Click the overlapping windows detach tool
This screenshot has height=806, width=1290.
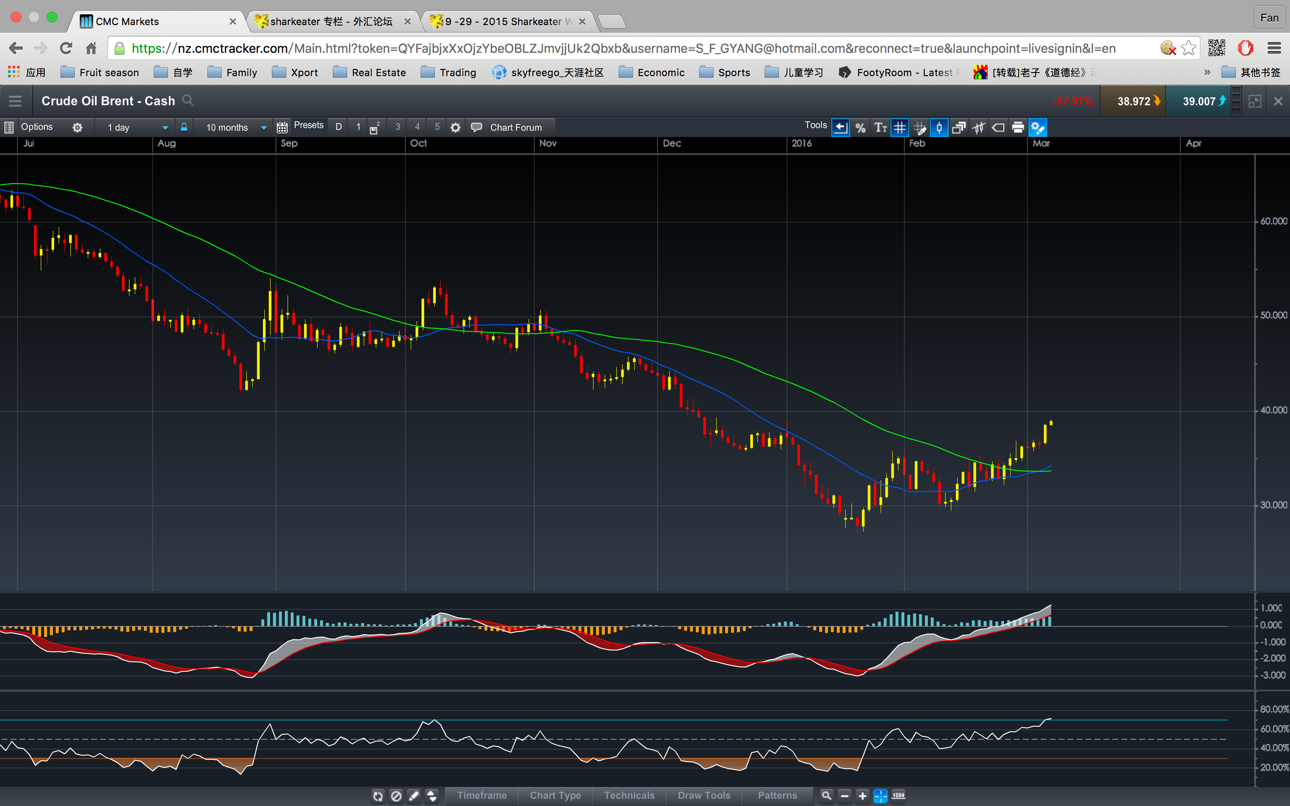click(959, 128)
